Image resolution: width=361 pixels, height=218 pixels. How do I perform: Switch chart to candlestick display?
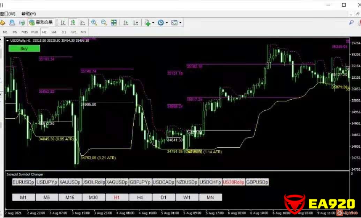pos(73,23)
